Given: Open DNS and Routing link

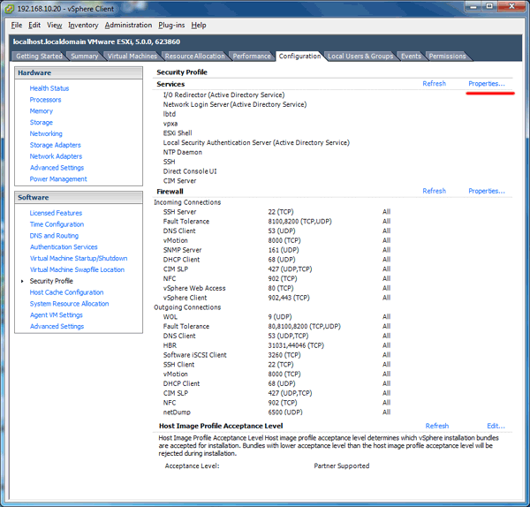Looking at the screenshot, I should tap(54, 236).
